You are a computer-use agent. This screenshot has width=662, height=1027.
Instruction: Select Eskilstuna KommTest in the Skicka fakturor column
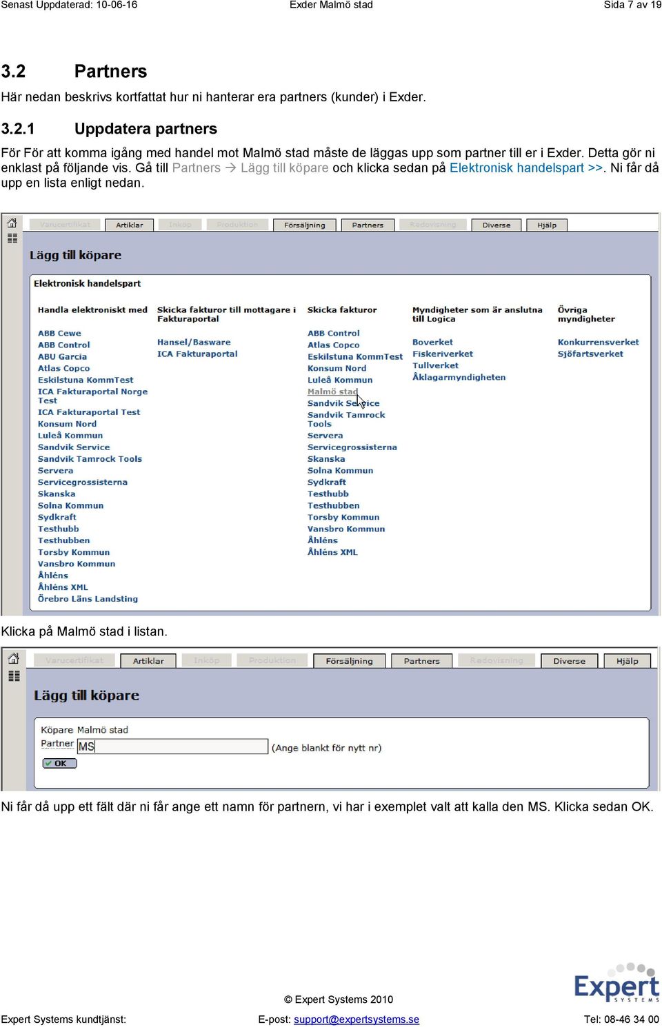tap(355, 357)
